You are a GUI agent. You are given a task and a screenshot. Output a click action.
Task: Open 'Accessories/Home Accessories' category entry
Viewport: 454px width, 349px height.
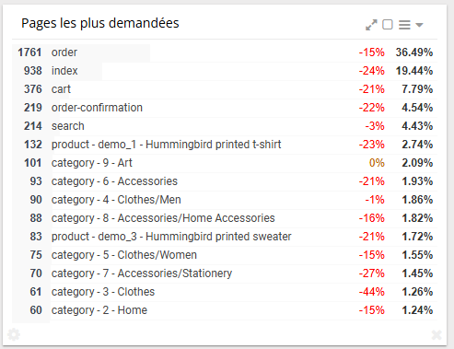click(x=225, y=218)
